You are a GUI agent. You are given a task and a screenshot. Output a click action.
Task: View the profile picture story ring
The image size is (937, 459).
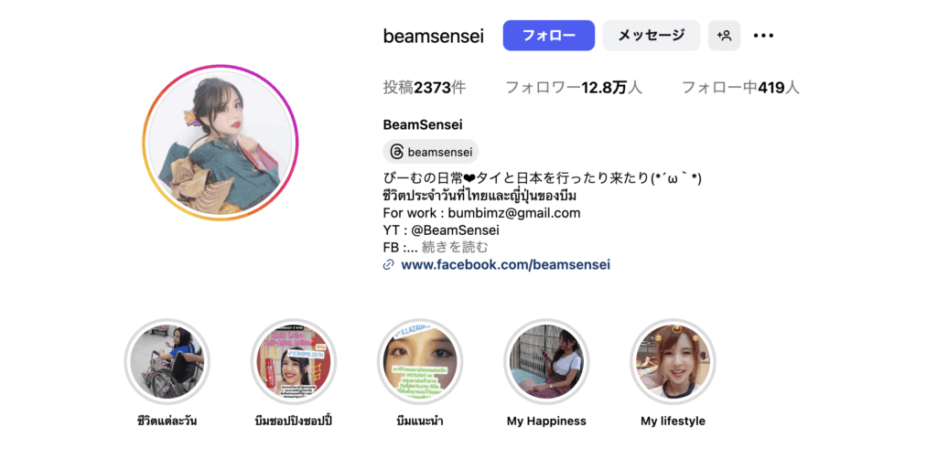pyautogui.click(x=221, y=142)
